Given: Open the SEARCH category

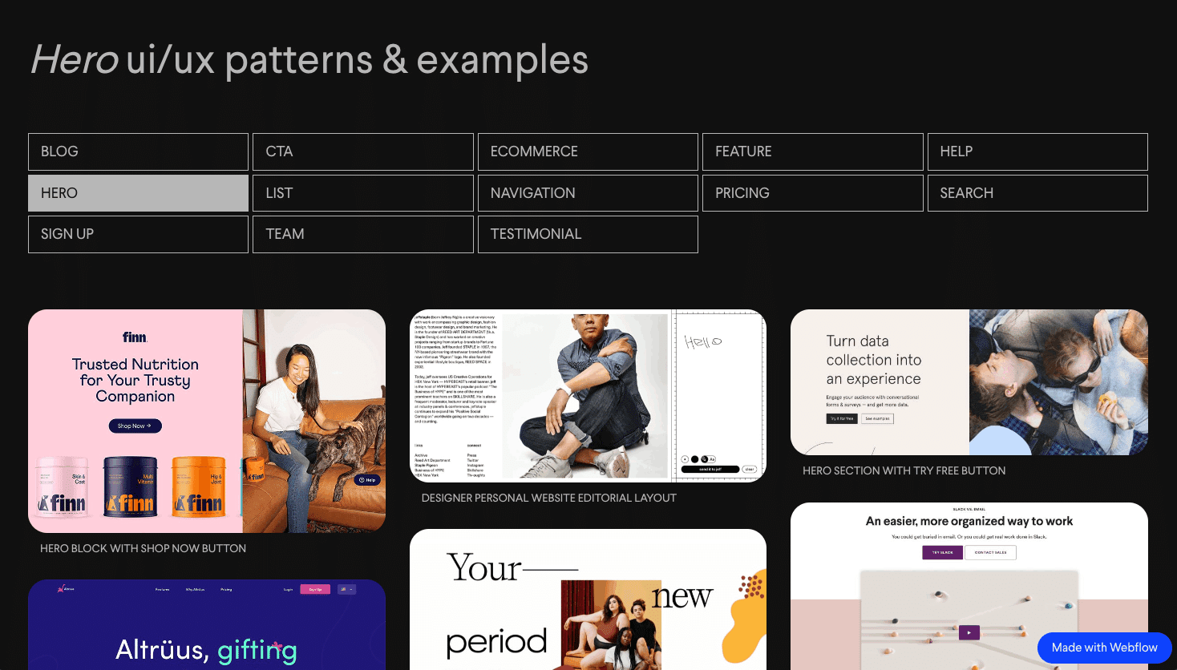Looking at the screenshot, I should (x=1037, y=193).
